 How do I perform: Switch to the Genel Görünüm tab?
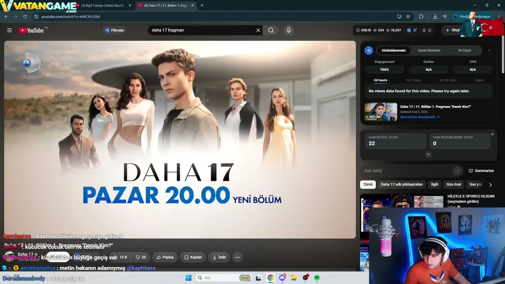pyautogui.click(x=429, y=50)
